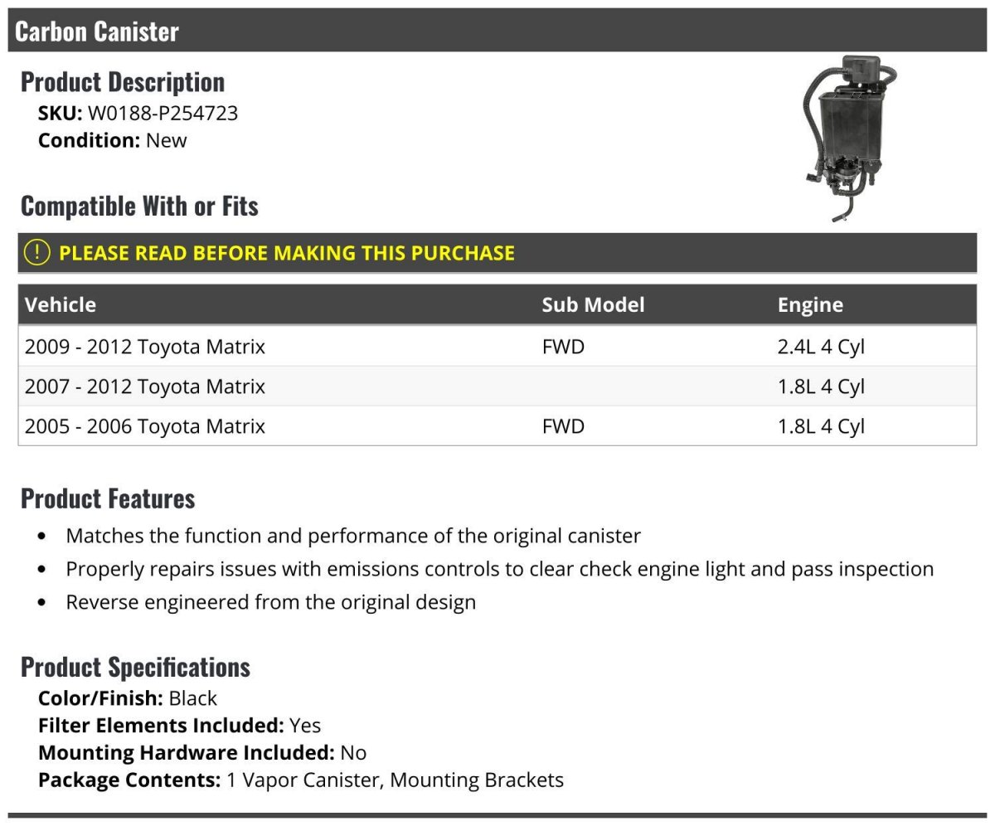
Task: Select the Engine column header
Action: click(810, 304)
